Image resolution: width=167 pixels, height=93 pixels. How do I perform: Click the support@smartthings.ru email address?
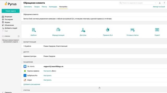pyautogui.click(x=53, y=66)
